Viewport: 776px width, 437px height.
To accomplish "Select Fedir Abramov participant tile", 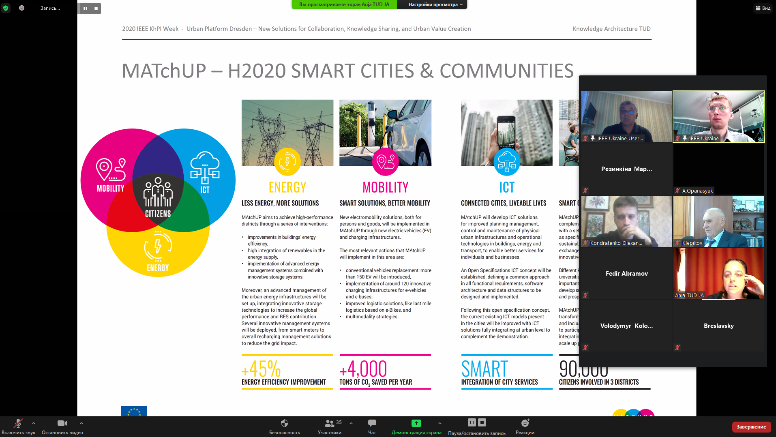I will click(x=626, y=274).
